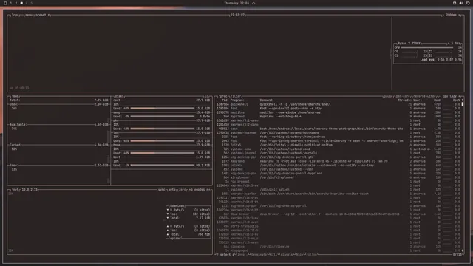
Task: Click the tray icon left of the speaker
Action: [455, 3]
